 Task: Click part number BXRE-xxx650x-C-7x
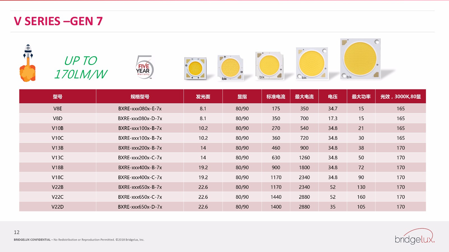coord(140,197)
